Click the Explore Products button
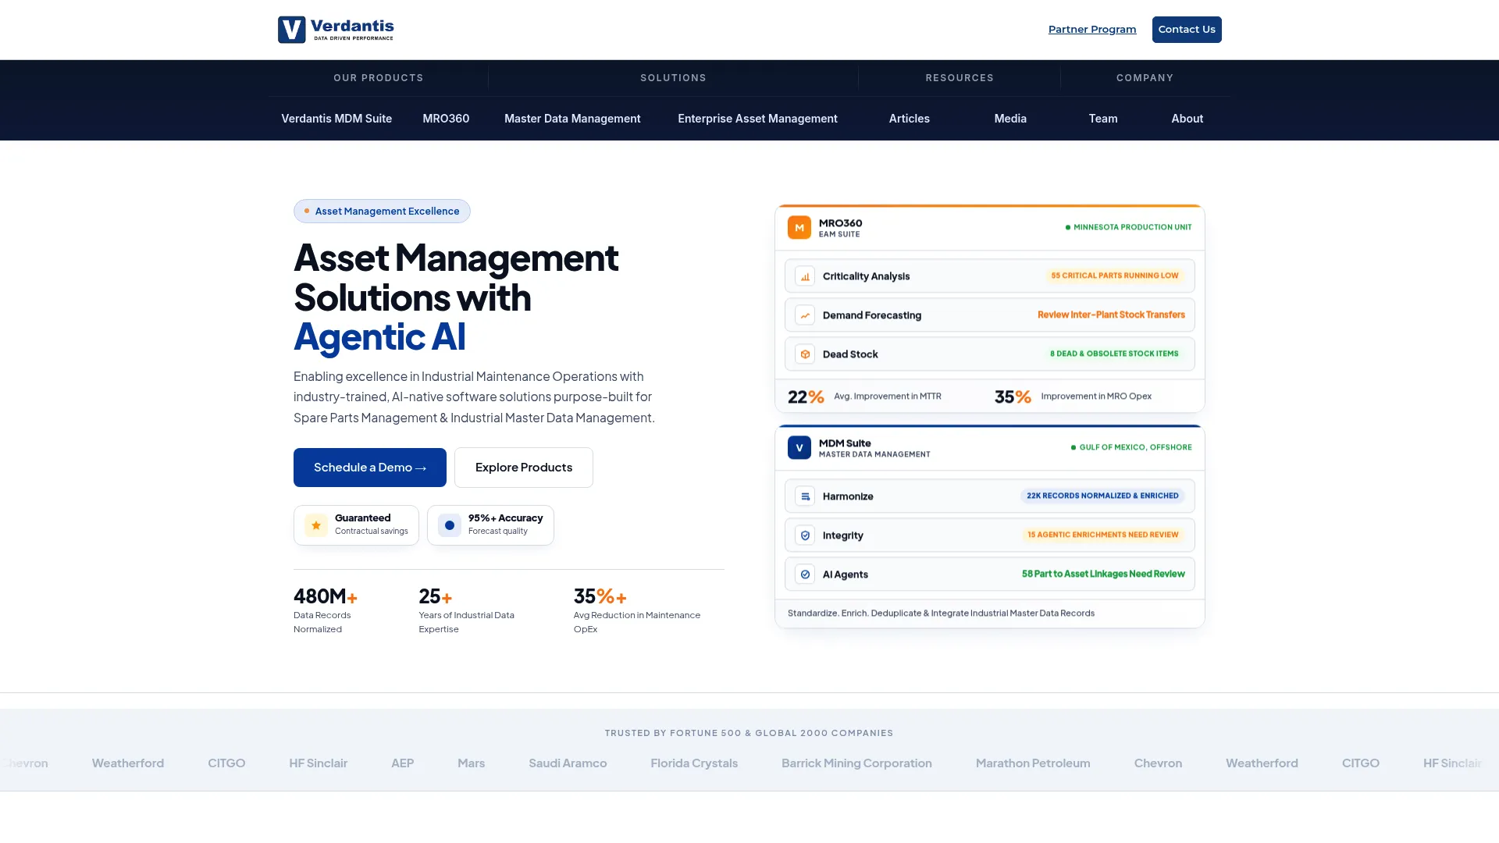1499x843 pixels. (x=524, y=468)
